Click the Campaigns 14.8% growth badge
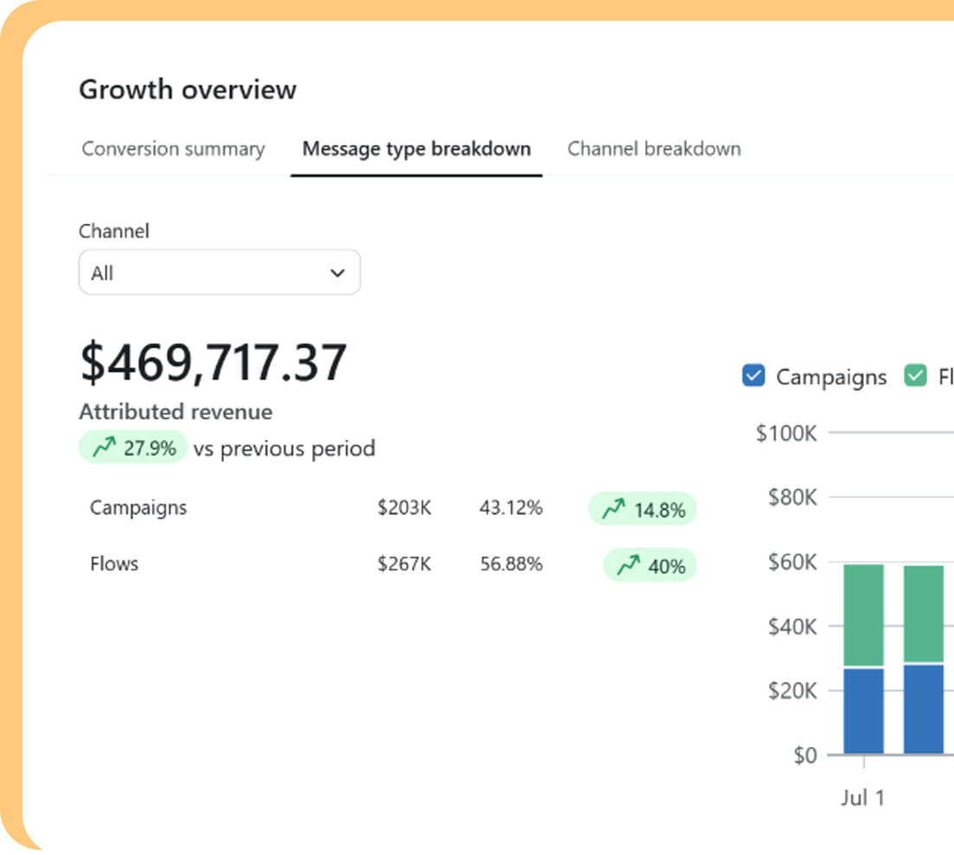 [643, 510]
